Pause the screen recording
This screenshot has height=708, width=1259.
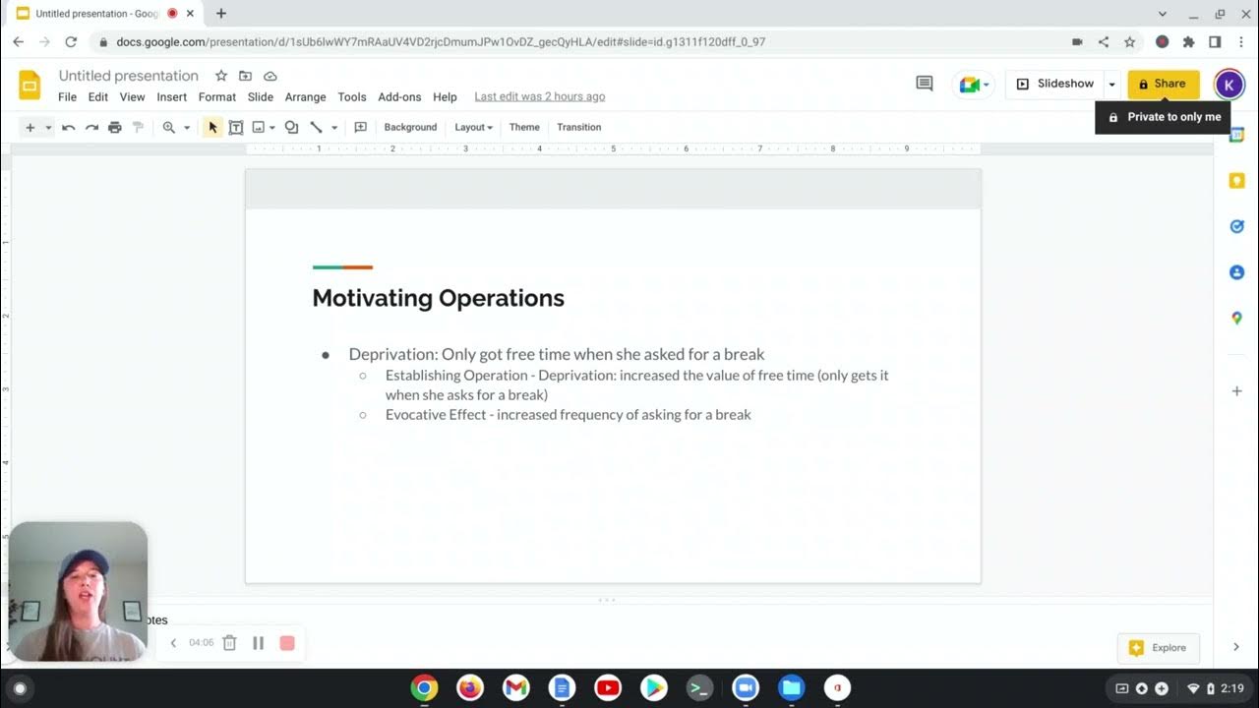(259, 643)
